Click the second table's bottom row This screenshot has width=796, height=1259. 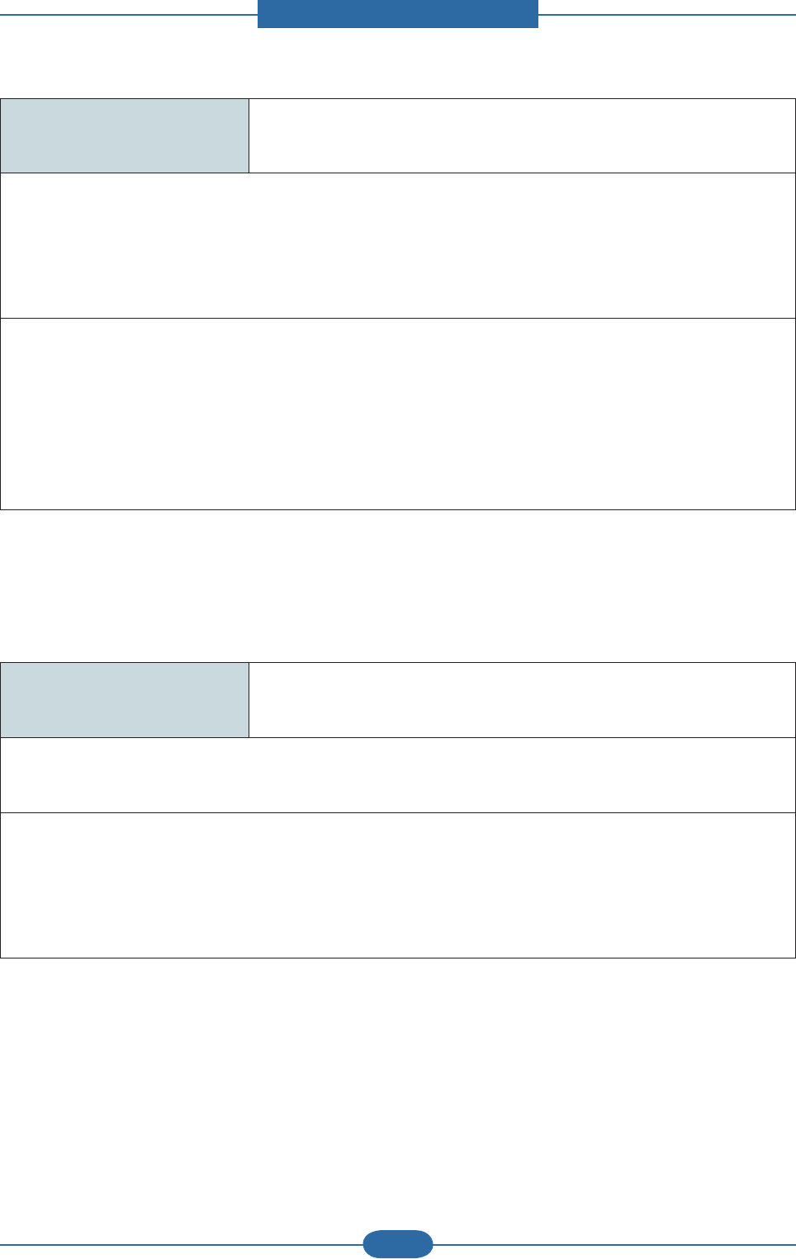397,885
